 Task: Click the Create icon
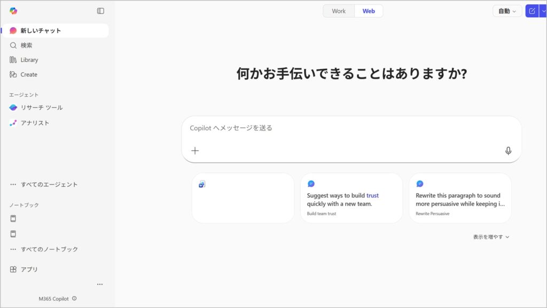pyautogui.click(x=13, y=74)
